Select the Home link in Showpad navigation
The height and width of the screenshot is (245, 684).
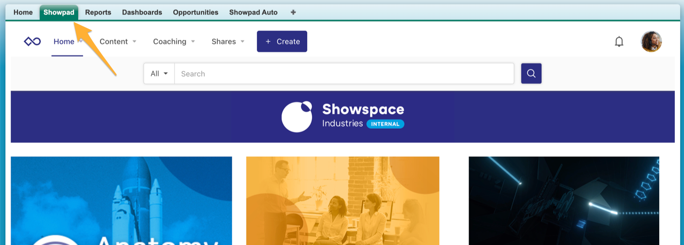click(64, 42)
